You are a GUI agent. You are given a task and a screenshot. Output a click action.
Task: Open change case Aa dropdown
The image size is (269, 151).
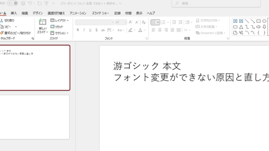click(x=121, y=30)
